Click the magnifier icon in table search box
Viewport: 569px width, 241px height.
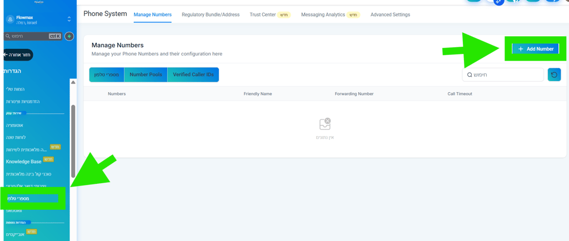(x=469, y=74)
